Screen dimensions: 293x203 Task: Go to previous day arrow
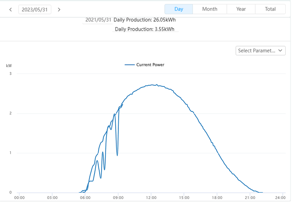(10, 10)
